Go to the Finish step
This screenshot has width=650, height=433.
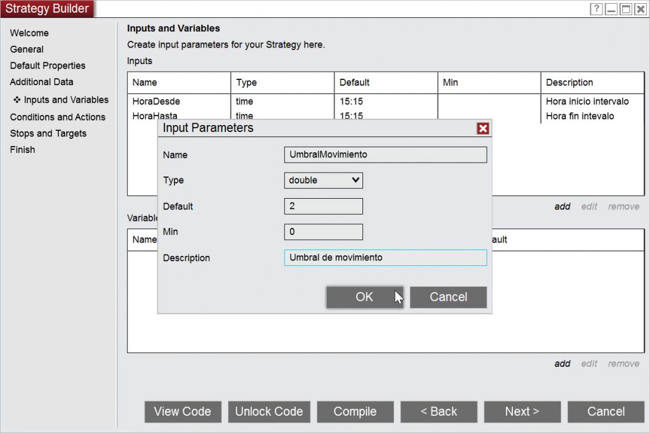tap(22, 150)
